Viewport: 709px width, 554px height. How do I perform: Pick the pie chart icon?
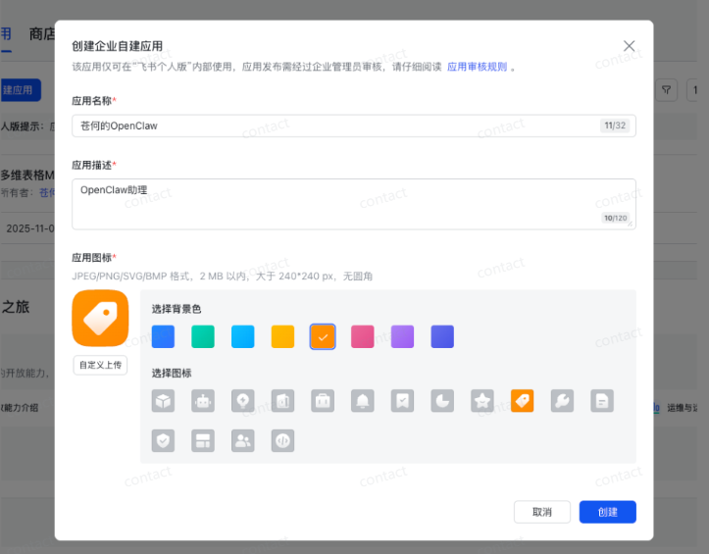(442, 401)
